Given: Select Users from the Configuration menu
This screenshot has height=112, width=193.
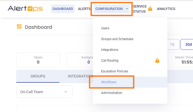Looking at the screenshot, I should point(130,28).
